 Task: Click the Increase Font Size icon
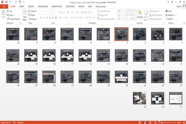[61, 12]
